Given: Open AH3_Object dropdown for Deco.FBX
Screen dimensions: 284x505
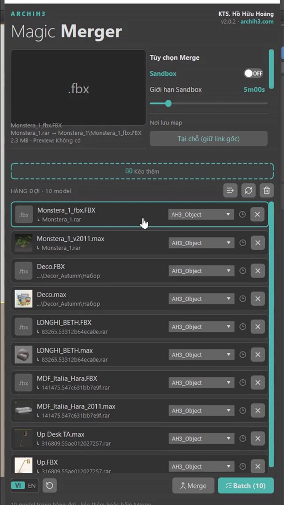Looking at the screenshot, I should tap(201, 271).
